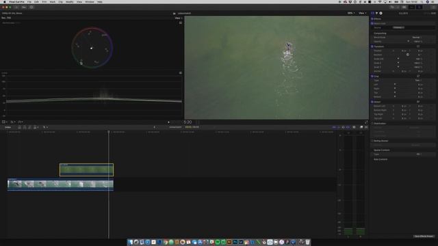This screenshot has width=438, height=246.
Task: Click the Transform onscreen controls icon
Action: [x=418, y=46]
